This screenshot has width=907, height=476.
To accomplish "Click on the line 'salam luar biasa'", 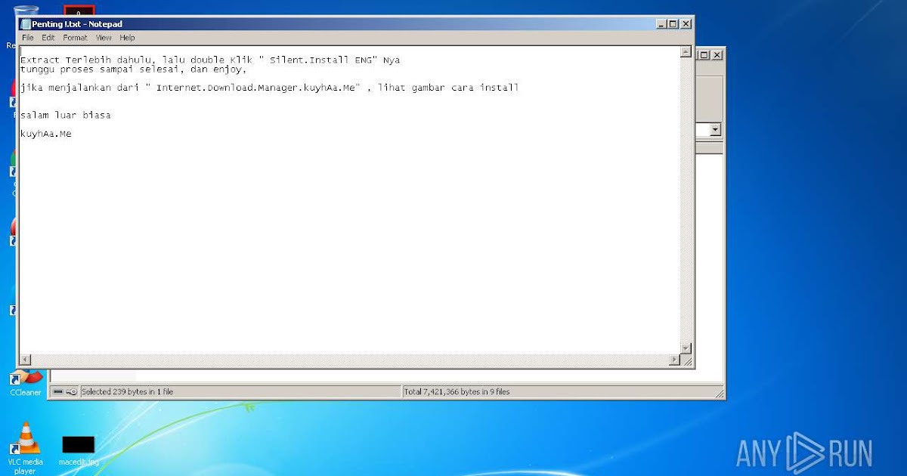I will pyautogui.click(x=66, y=116).
